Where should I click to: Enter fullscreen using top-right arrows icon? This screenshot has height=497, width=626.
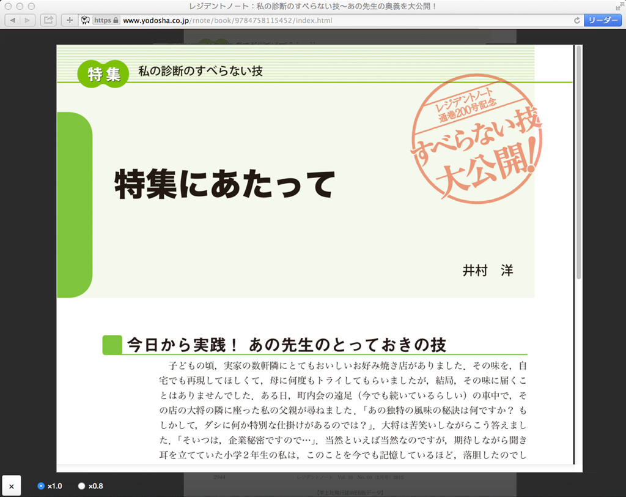click(x=619, y=6)
